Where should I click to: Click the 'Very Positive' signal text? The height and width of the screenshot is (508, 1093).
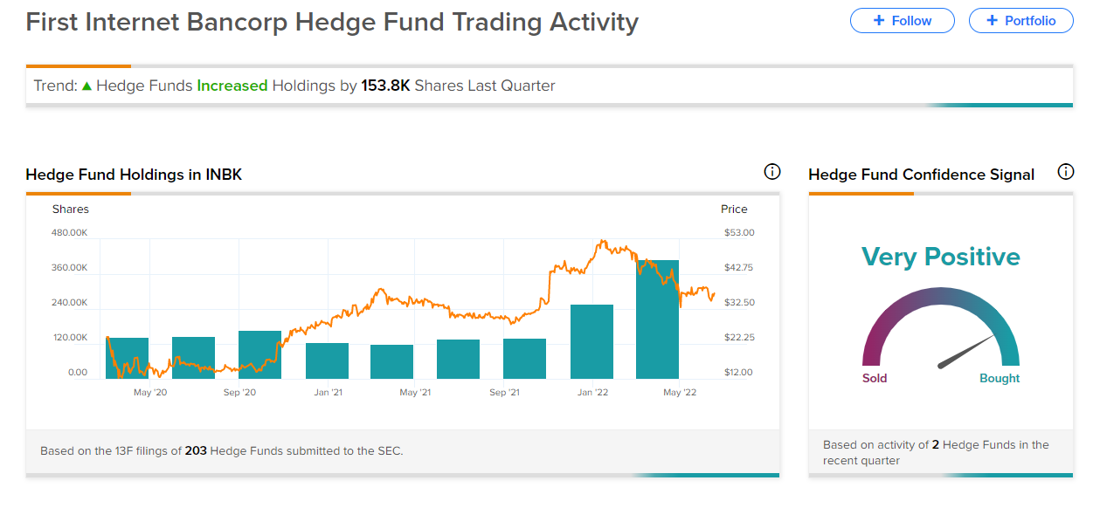click(941, 257)
